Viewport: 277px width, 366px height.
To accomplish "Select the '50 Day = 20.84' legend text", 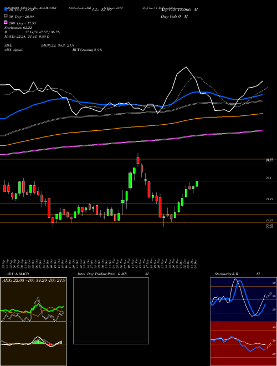I will tap(22, 17).
